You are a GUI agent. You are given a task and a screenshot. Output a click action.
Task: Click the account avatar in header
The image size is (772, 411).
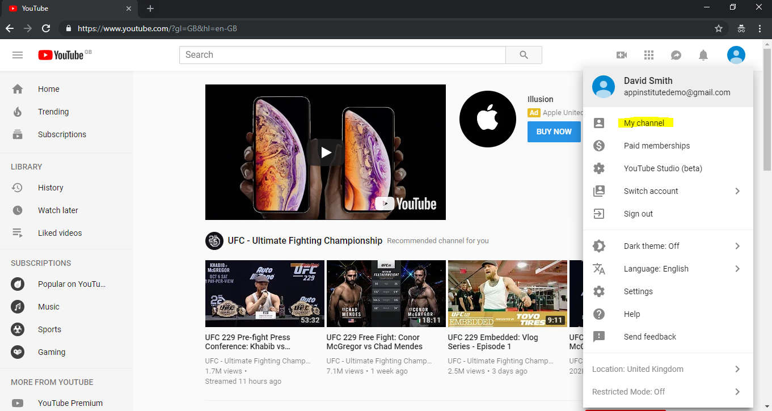pos(736,55)
